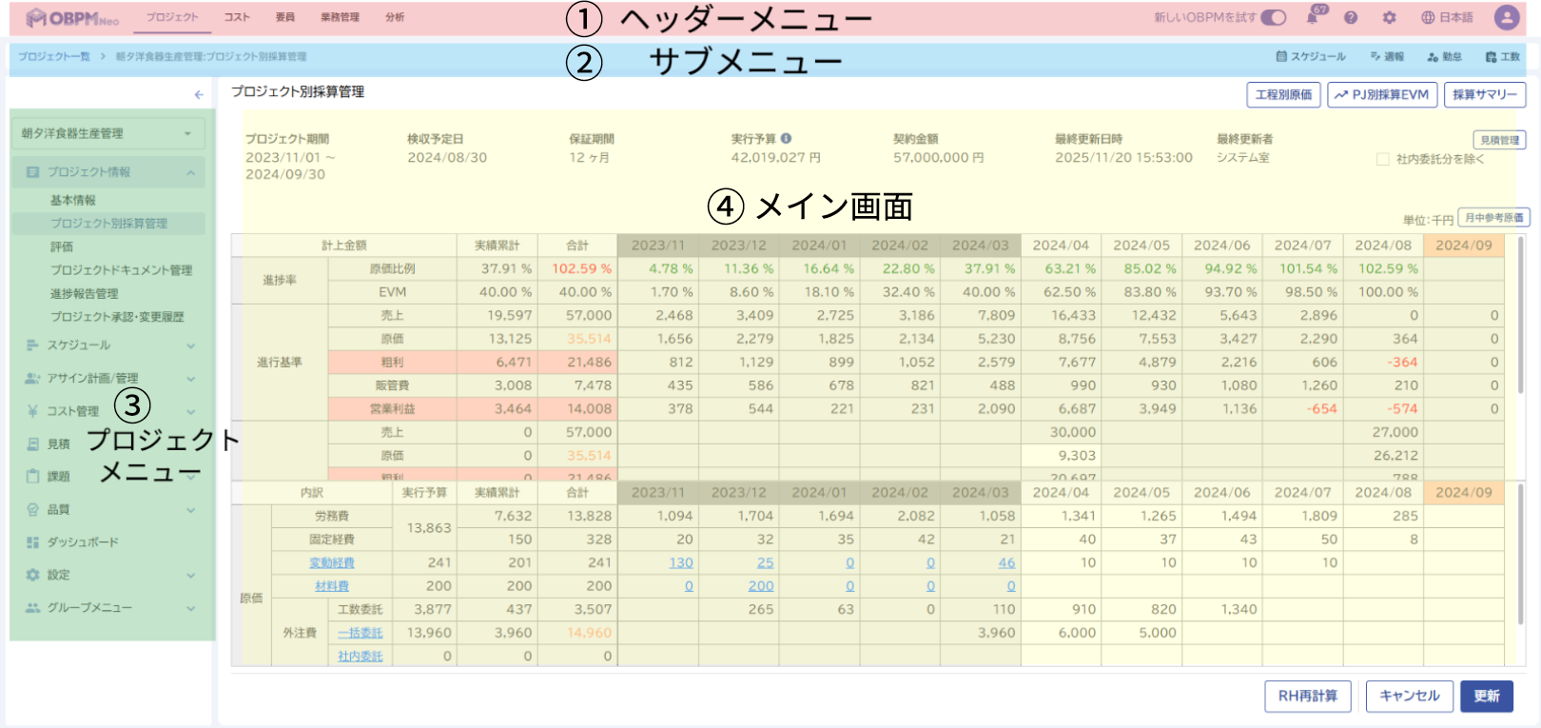Click the info icon beside 実行予算
The width and height of the screenshot is (1541, 728).
coord(787,138)
